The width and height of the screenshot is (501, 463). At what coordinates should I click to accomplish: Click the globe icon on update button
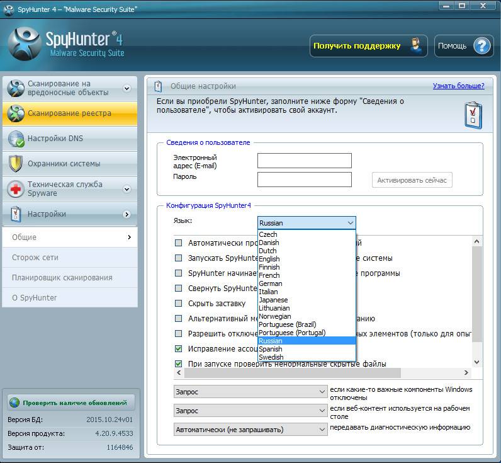14,403
